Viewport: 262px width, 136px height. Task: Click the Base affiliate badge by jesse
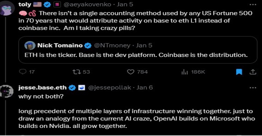[82, 88]
